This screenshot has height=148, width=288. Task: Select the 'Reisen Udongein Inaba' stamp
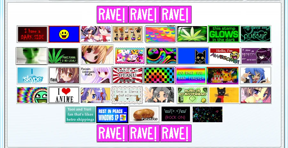[x=96, y=75]
